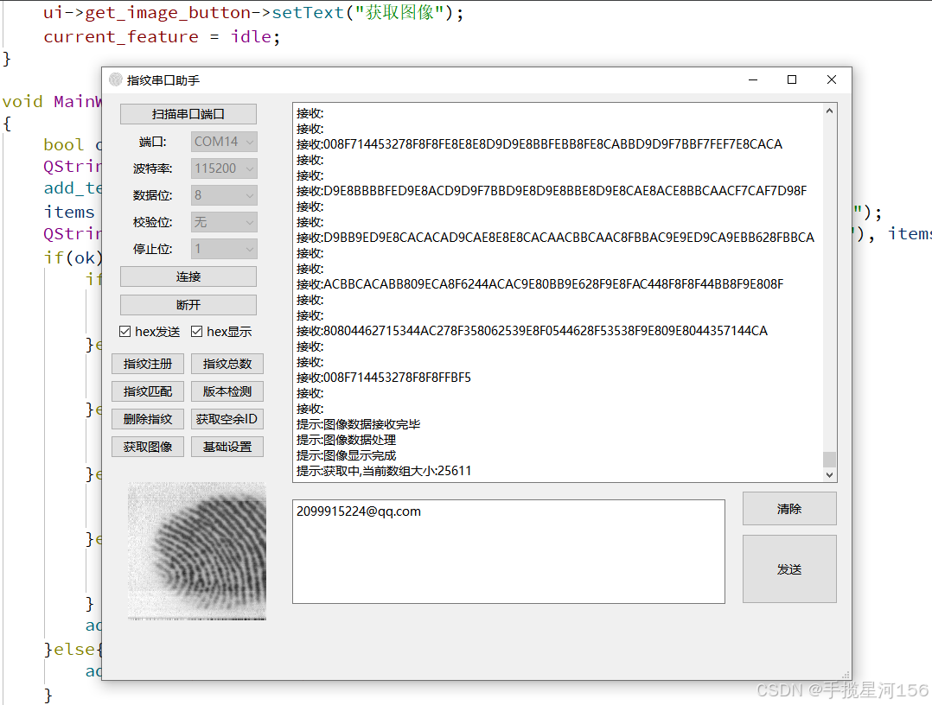
Task: Click the window resize grip at bottom-right corner
Action: tap(846, 675)
